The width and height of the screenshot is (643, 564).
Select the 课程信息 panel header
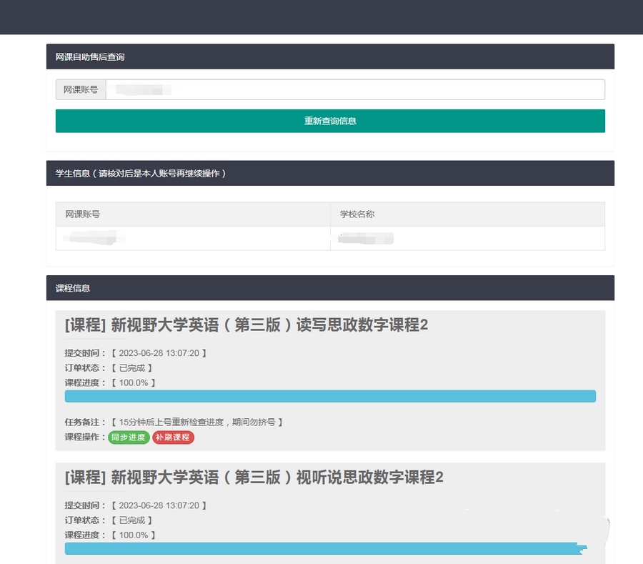(x=330, y=288)
